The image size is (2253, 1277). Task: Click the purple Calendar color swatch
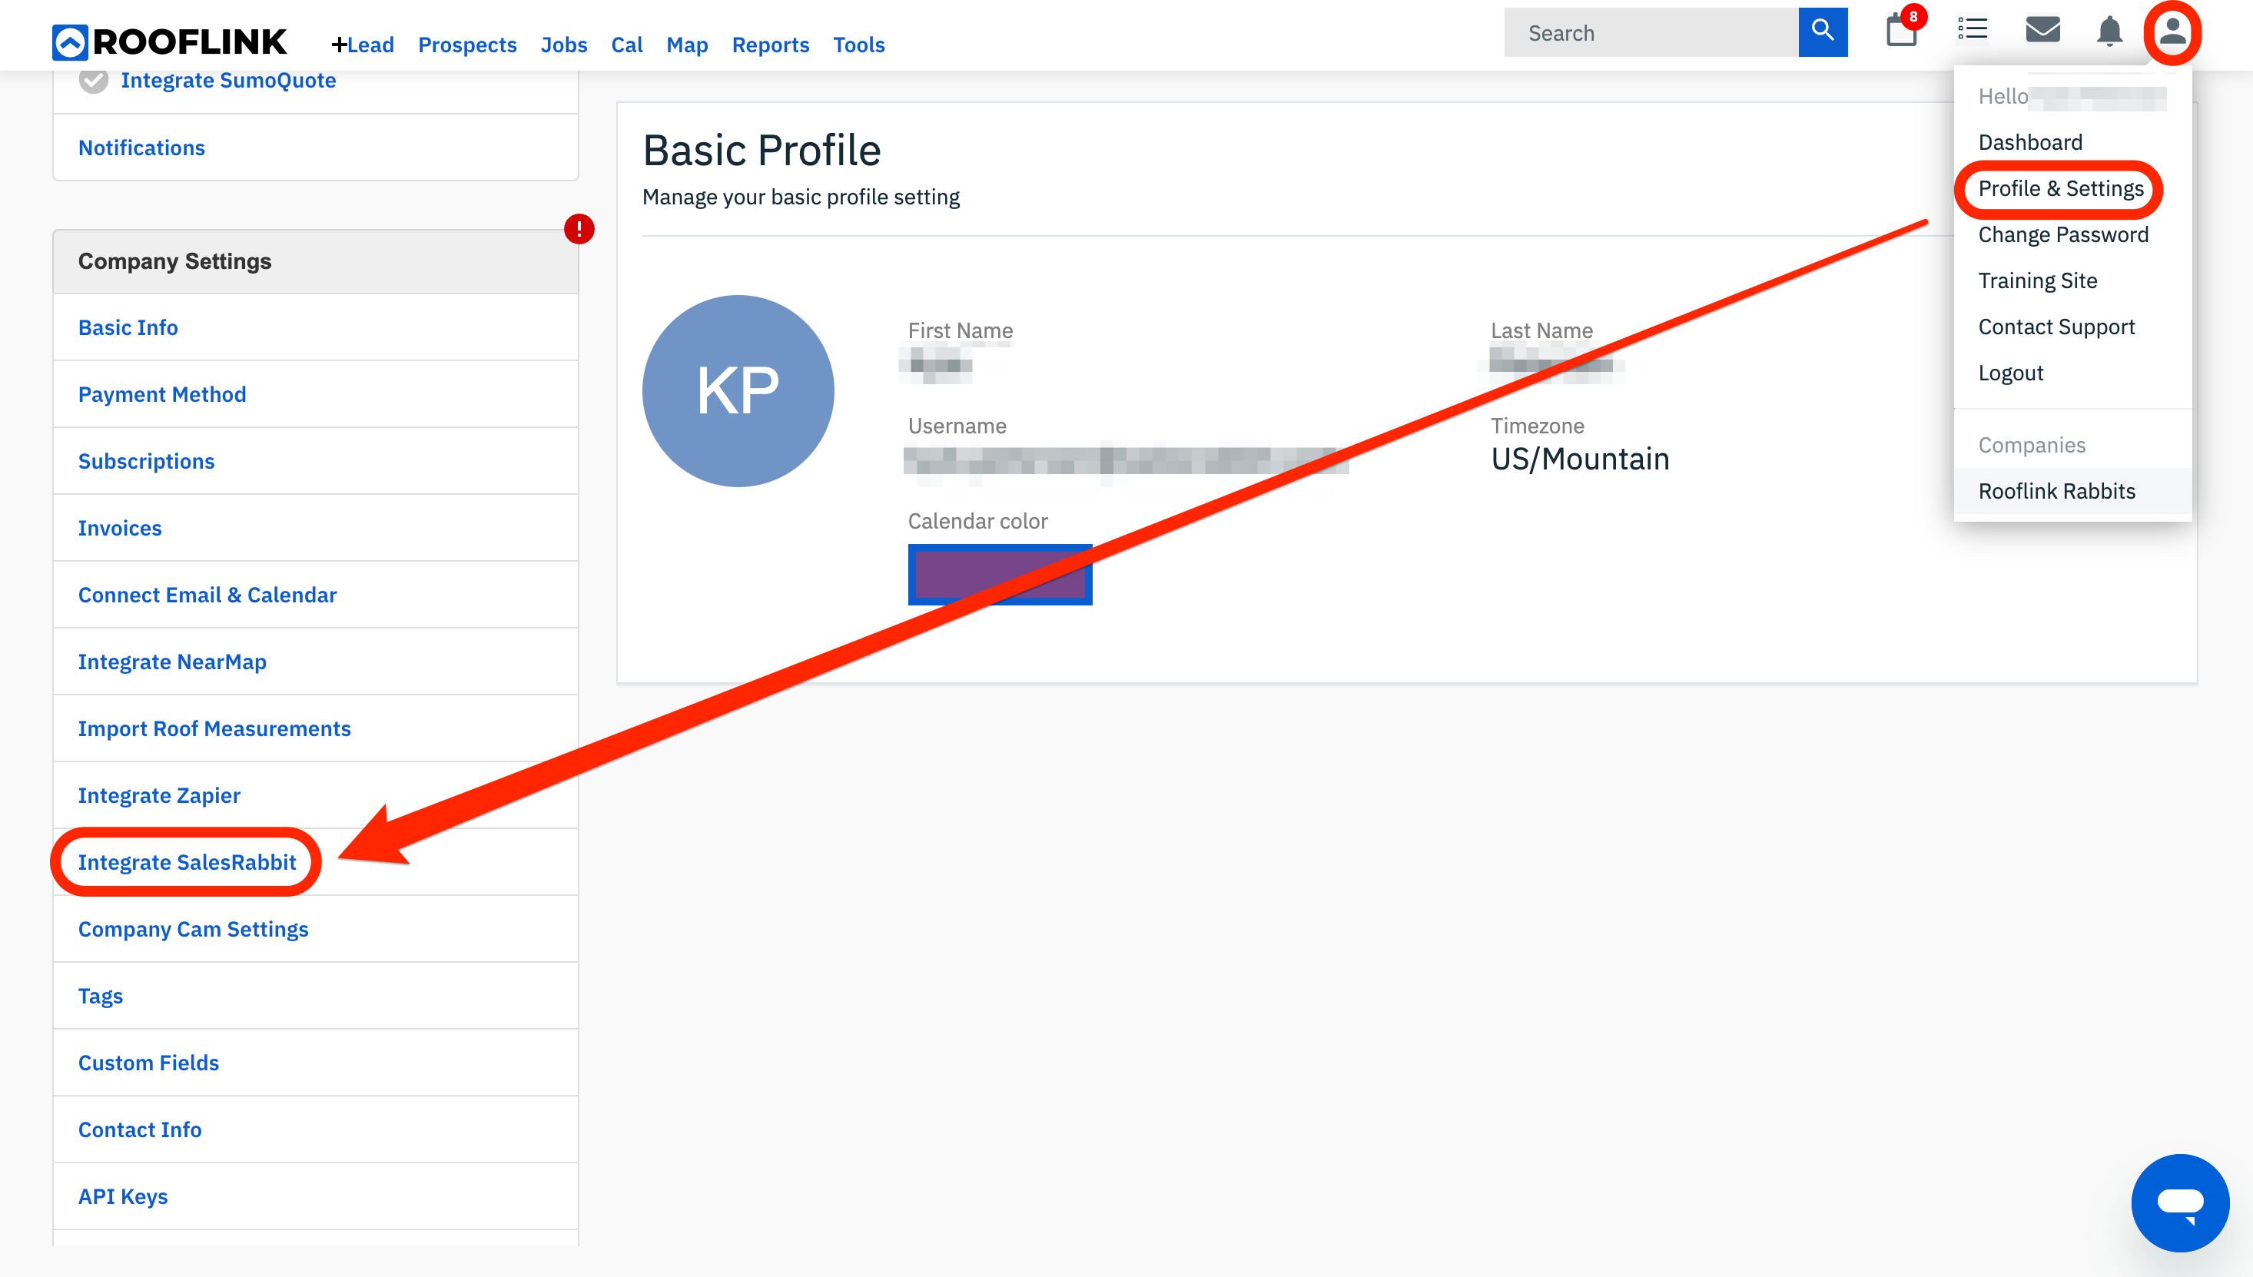(x=1000, y=575)
